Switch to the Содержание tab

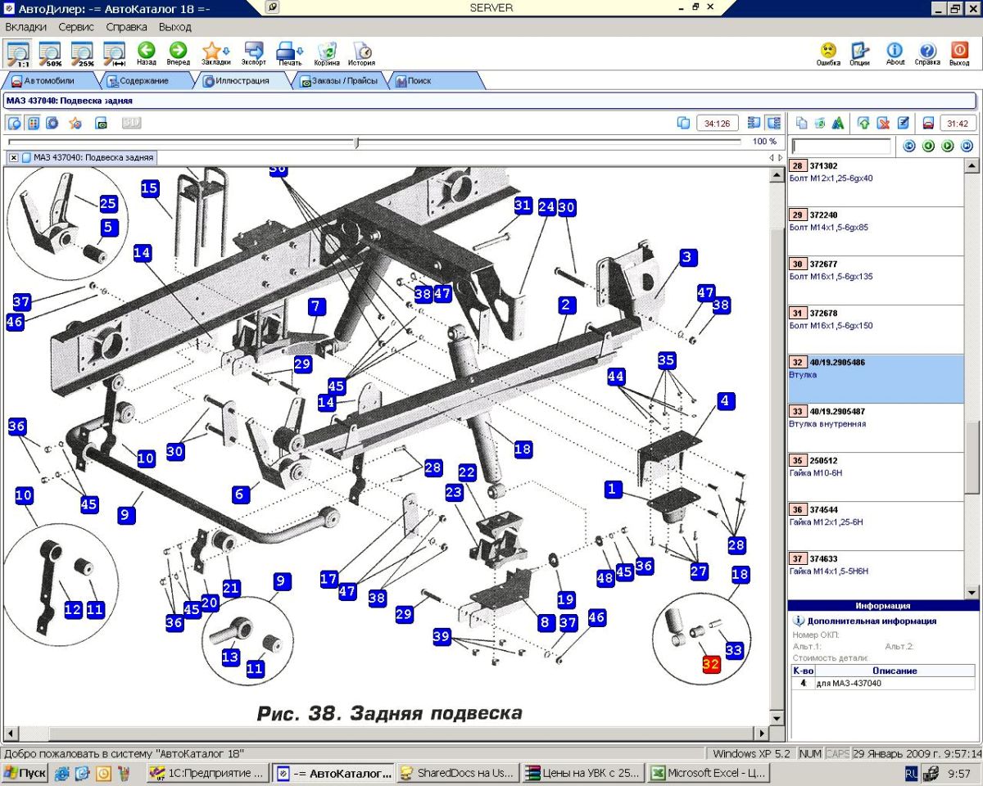point(143,81)
